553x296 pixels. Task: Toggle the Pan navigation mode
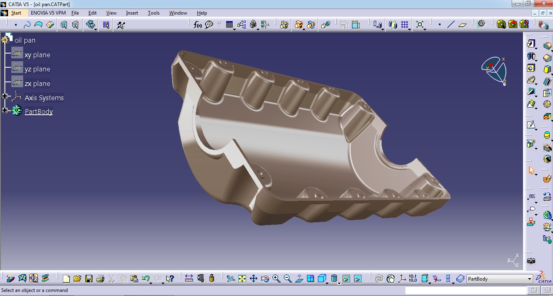point(254,279)
